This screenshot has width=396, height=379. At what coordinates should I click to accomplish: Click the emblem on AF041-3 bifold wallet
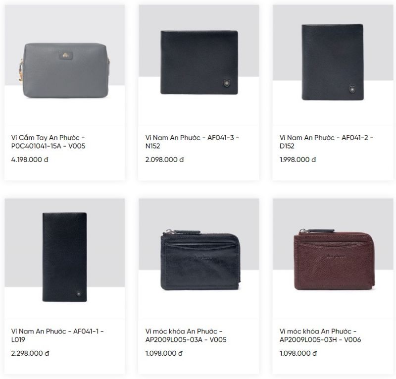click(x=227, y=83)
